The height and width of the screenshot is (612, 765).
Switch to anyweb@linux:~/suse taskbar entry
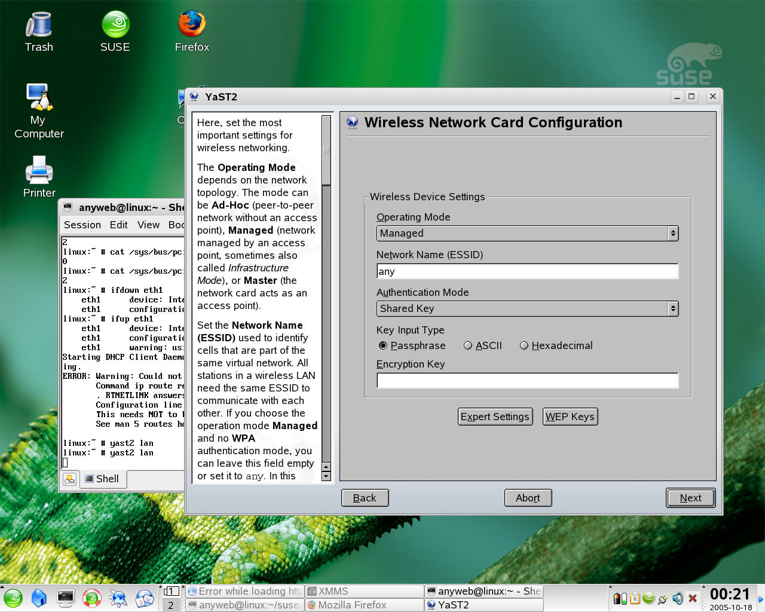tap(244, 605)
